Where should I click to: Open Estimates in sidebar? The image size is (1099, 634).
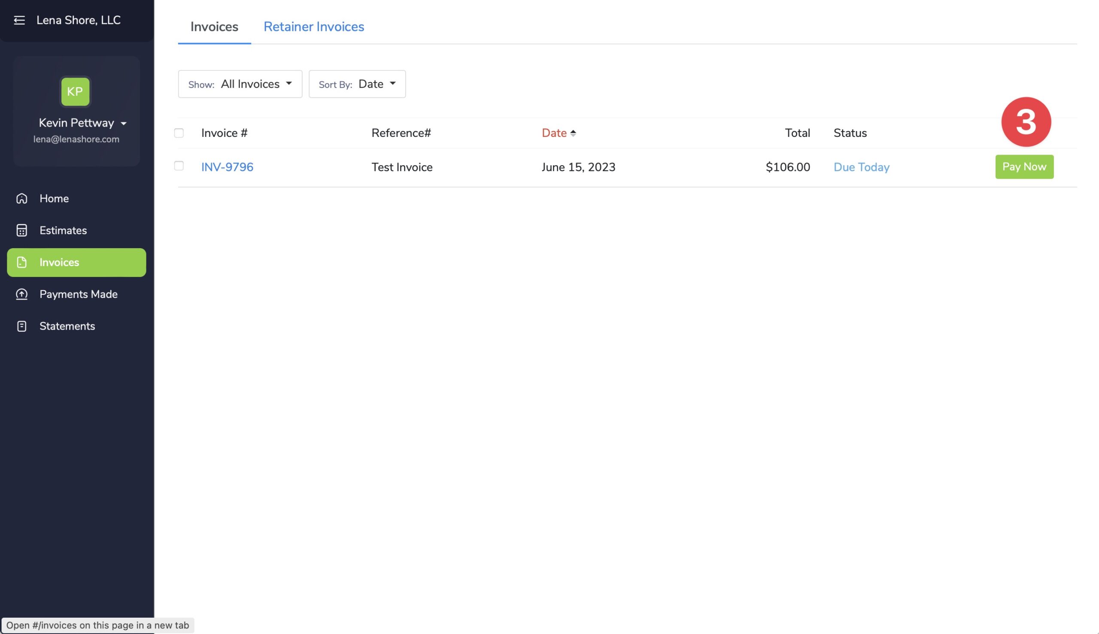[77, 231]
